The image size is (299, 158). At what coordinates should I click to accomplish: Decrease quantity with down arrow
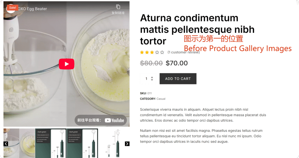(152, 80)
